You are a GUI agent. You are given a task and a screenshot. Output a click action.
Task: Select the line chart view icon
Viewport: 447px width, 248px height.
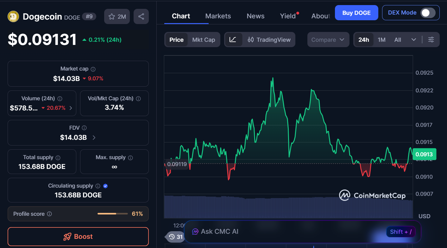233,40
